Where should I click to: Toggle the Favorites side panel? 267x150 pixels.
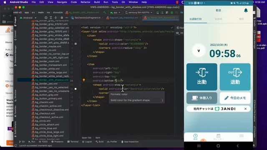15,111
